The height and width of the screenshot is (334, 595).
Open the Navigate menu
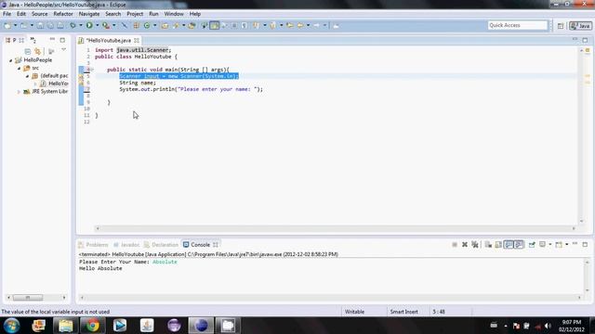click(89, 14)
